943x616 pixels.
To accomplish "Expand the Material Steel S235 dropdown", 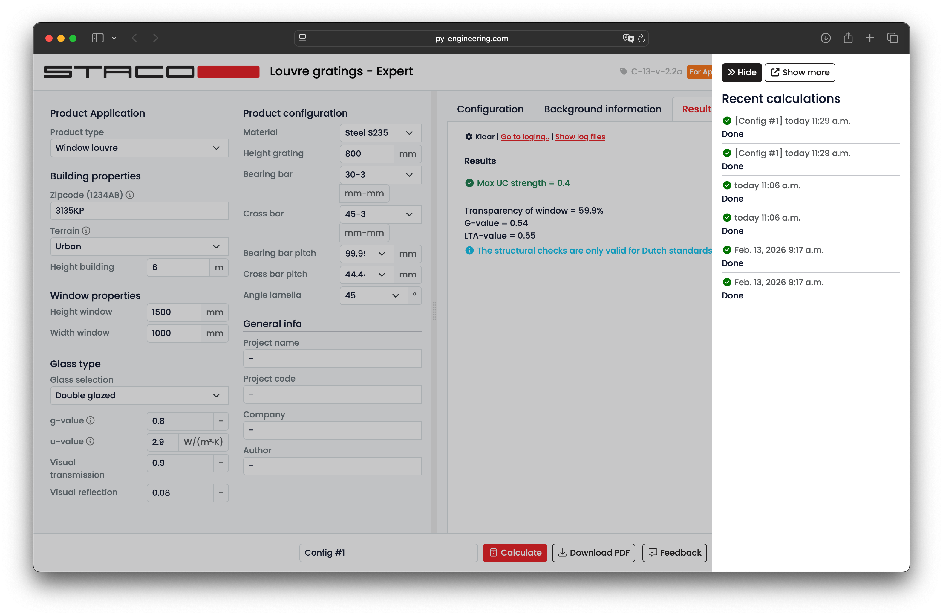I will coord(380,133).
